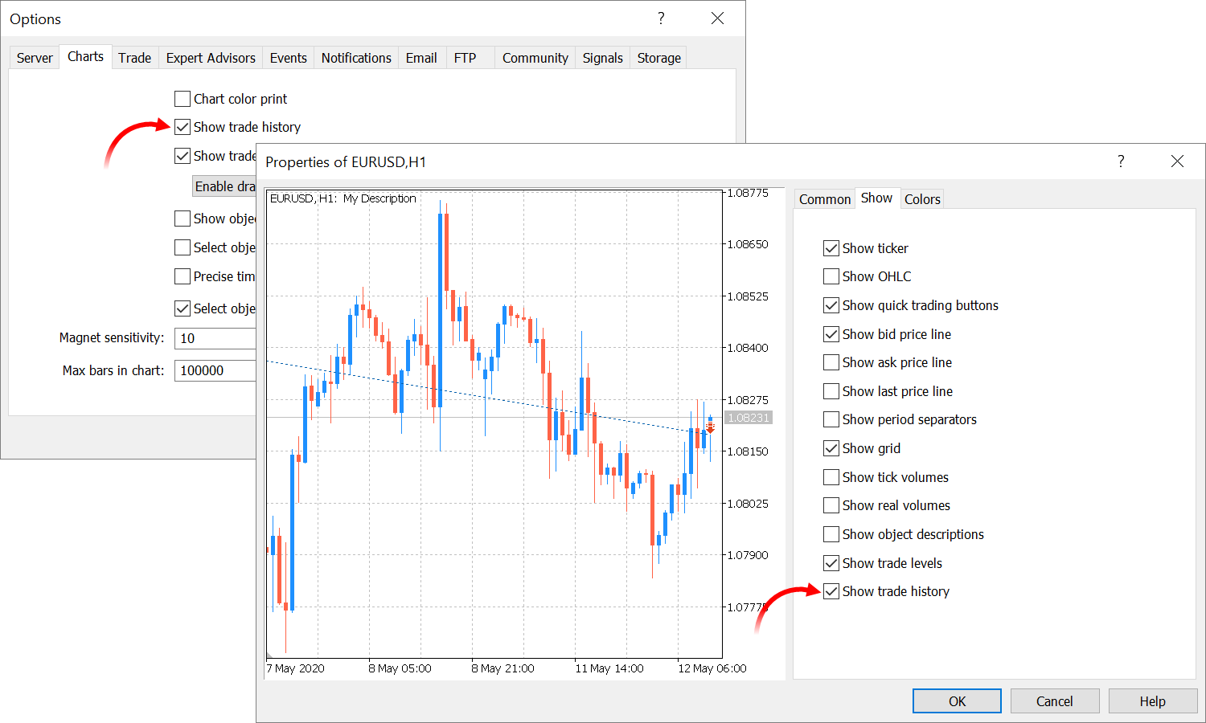The image size is (1206, 723).
Task: Click the help question mark on Properties dialog
Action: click(x=1121, y=161)
